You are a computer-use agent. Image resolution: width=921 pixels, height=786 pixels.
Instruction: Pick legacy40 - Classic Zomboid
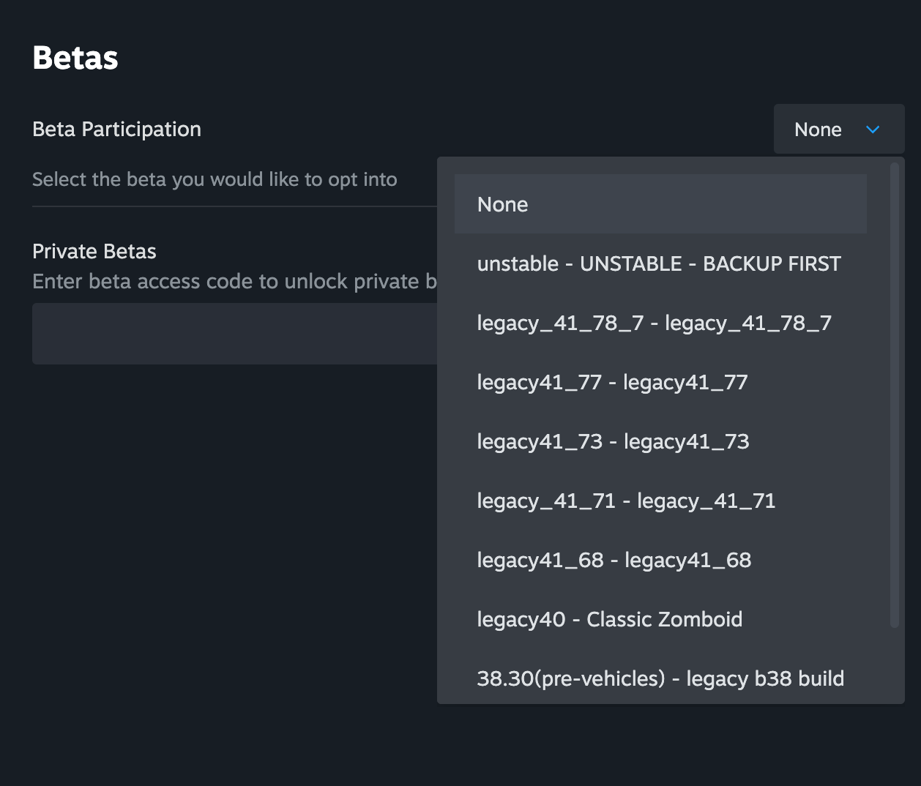coord(609,619)
